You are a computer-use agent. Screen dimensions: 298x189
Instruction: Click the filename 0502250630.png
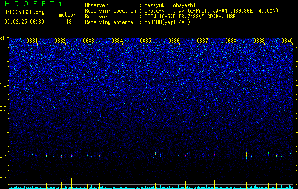point(24,13)
